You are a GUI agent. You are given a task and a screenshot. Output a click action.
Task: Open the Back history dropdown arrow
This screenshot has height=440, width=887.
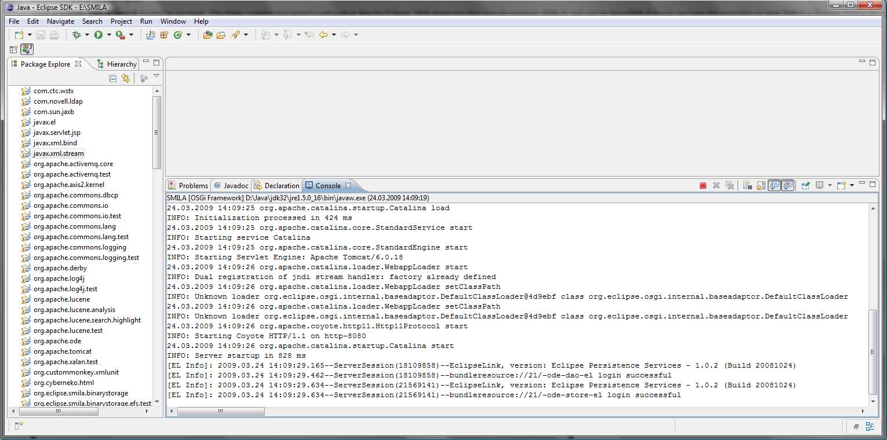(334, 35)
